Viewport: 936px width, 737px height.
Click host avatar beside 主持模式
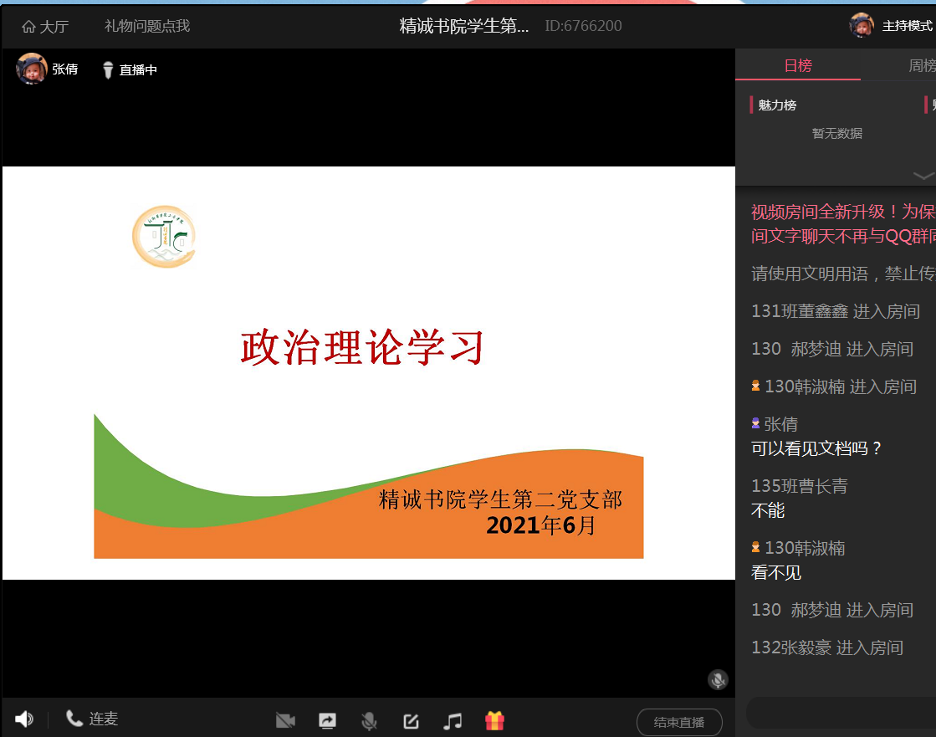tap(862, 26)
